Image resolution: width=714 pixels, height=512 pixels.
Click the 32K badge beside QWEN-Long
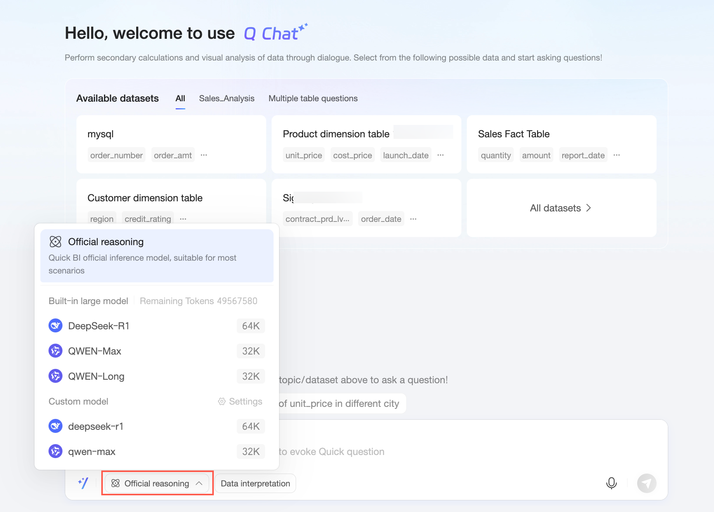251,376
